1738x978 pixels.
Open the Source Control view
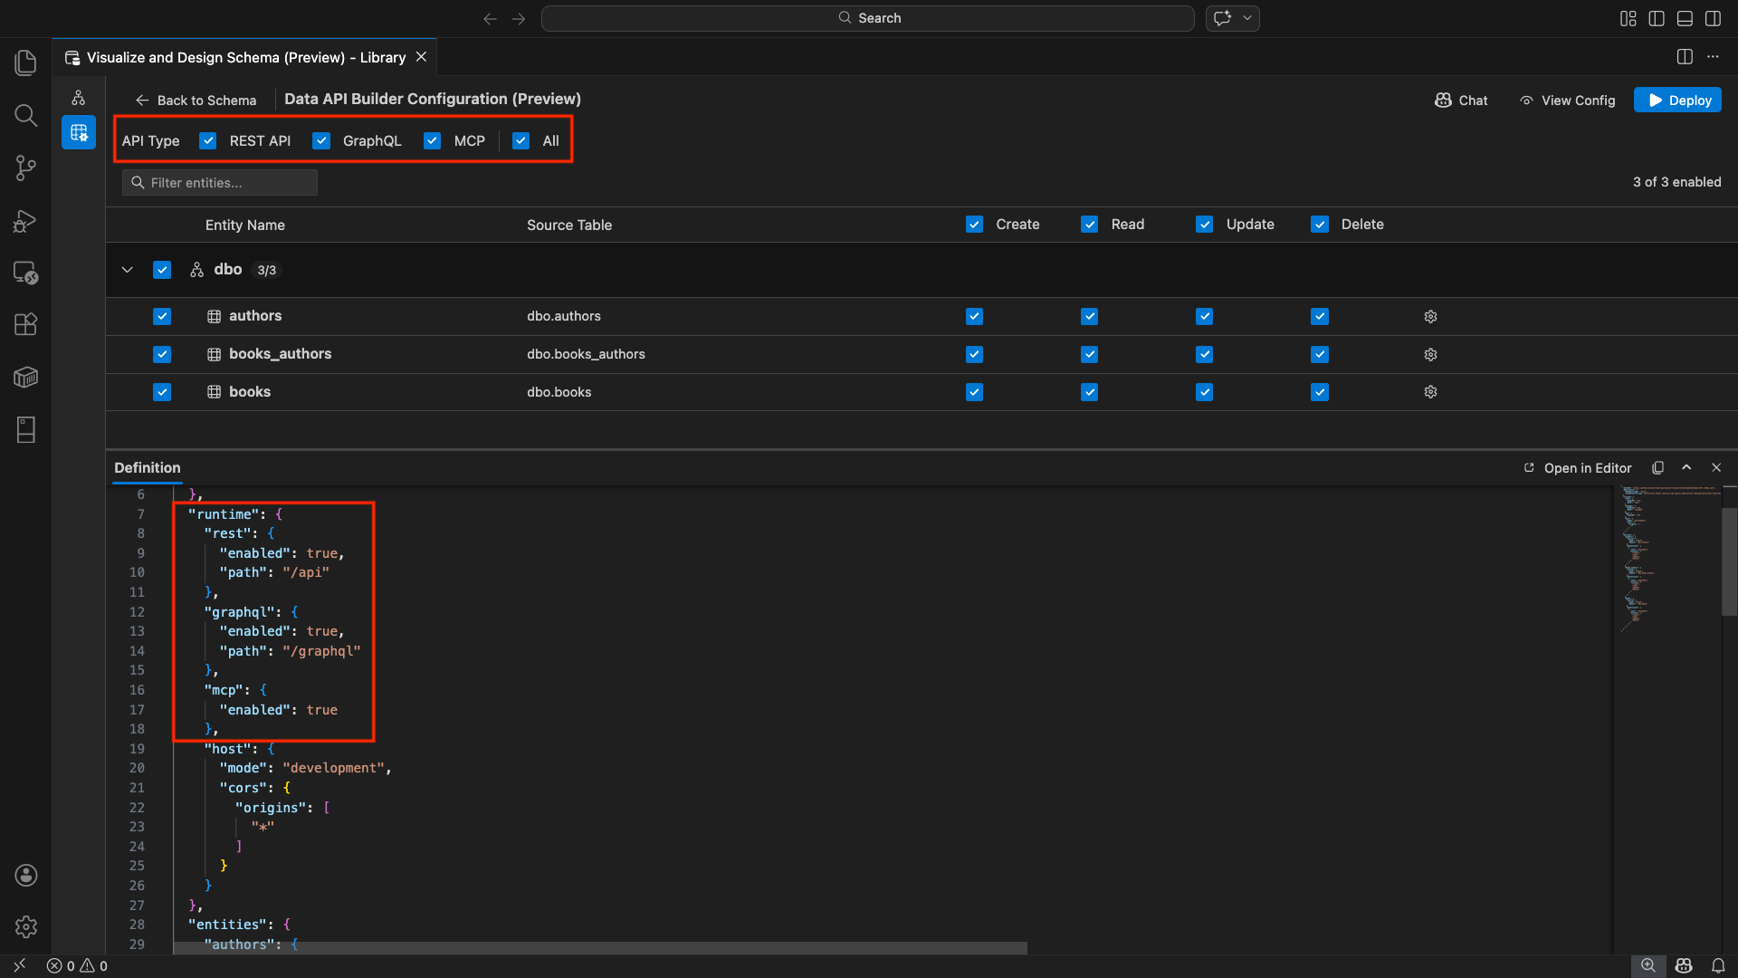[x=25, y=168]
